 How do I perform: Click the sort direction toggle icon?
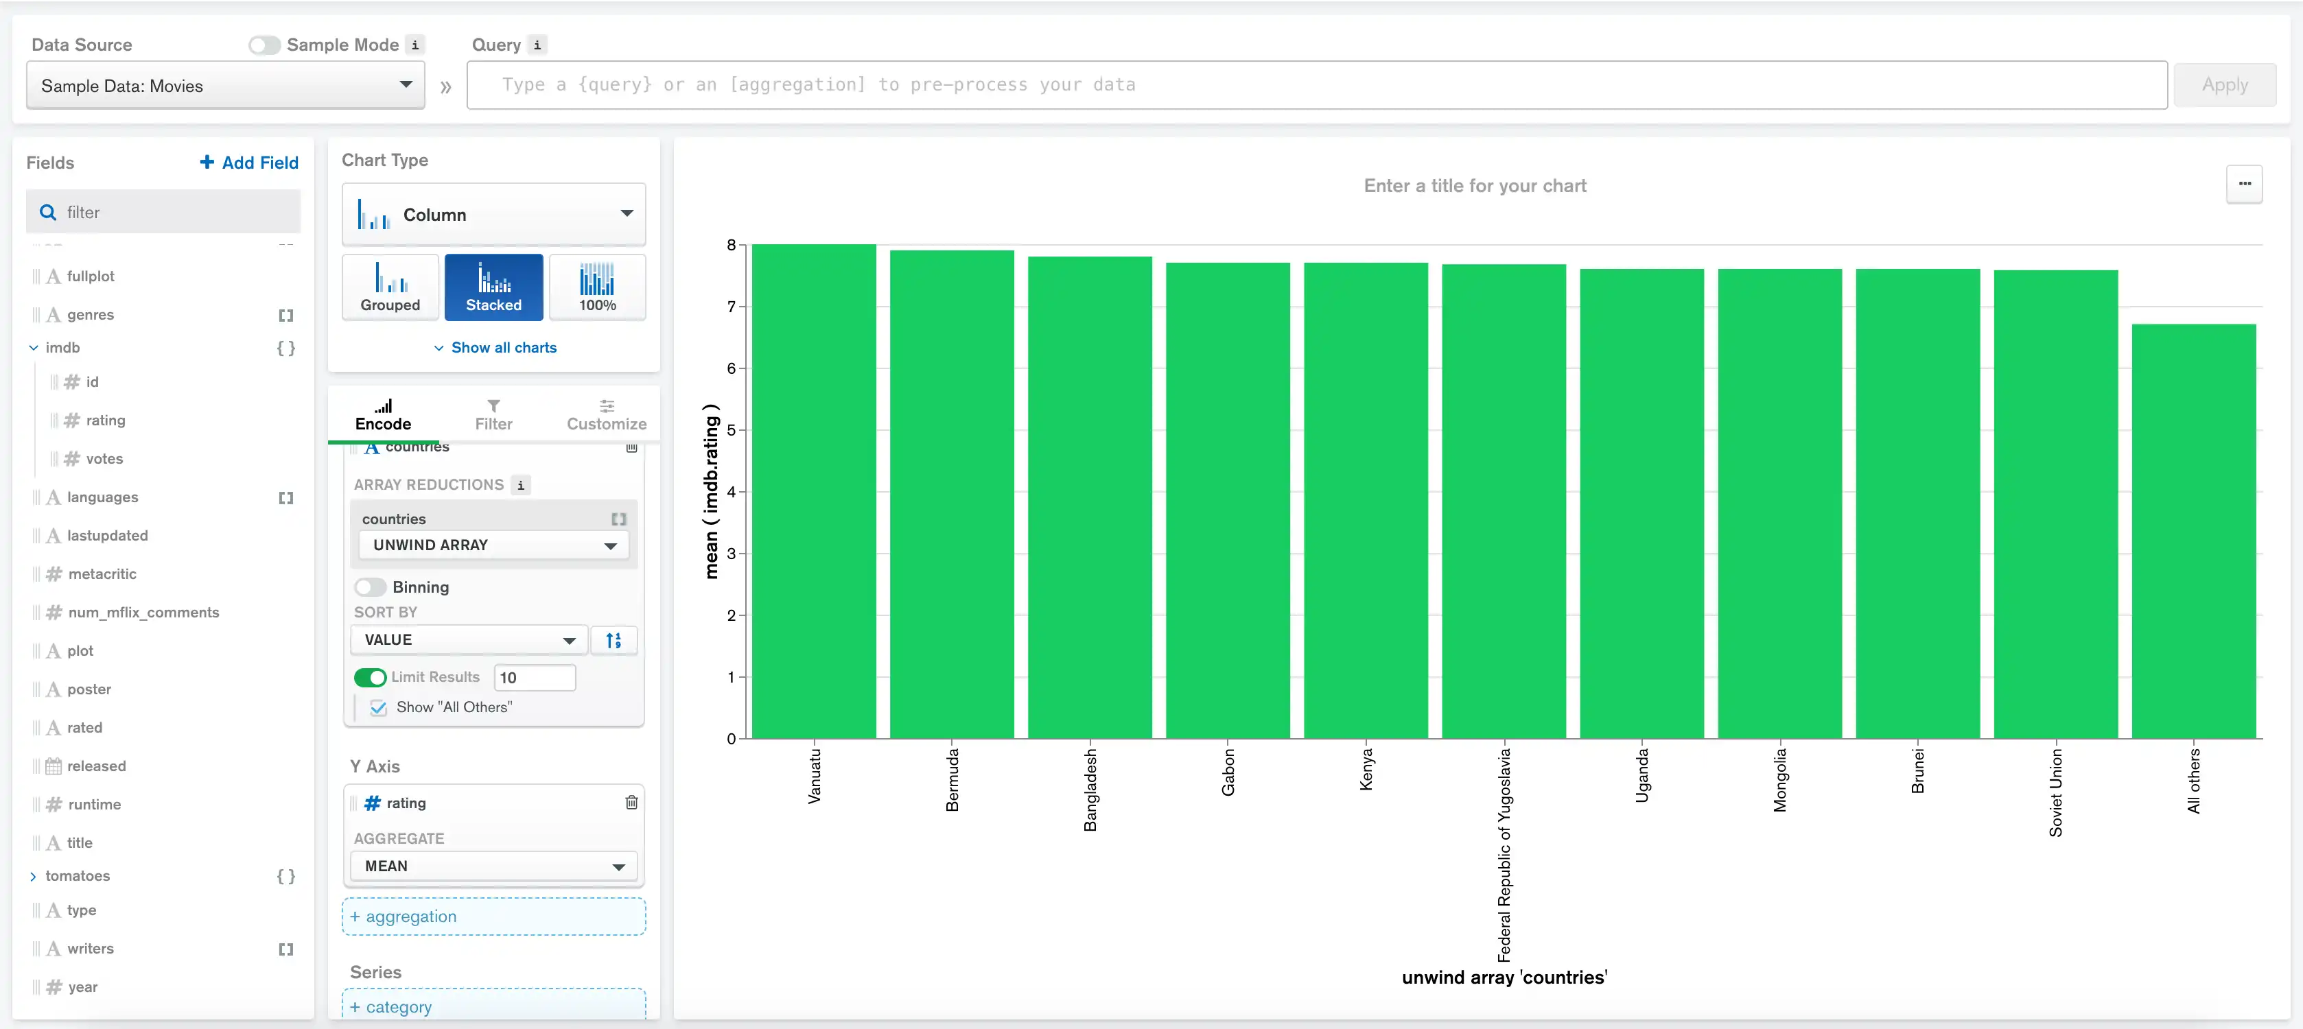pyautogui.click(x=616, y=640)
